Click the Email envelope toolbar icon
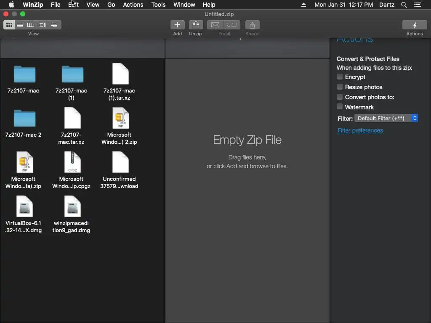 (x=215, y=25)
